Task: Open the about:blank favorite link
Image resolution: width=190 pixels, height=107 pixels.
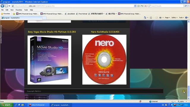Action: coord(70,14)
